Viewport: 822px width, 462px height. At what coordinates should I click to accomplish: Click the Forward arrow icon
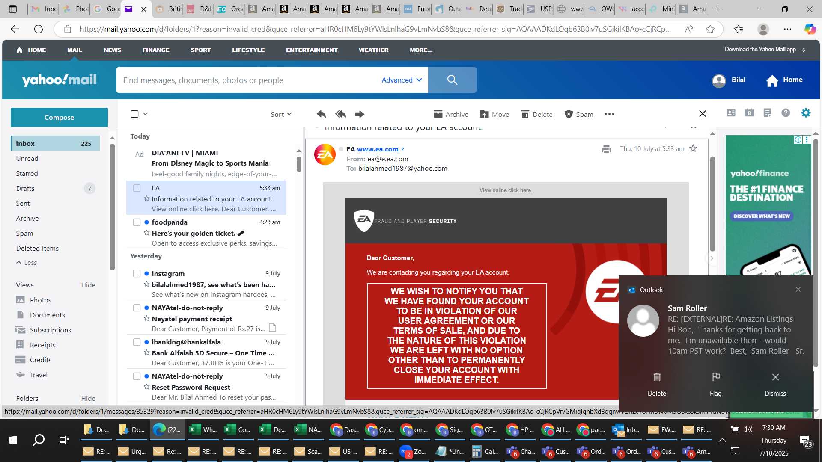tap(360, 114)
